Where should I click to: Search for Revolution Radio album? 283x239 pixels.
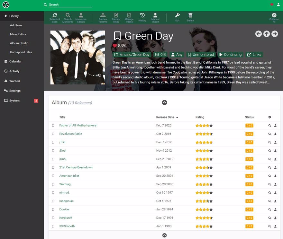tap(269, 134)
